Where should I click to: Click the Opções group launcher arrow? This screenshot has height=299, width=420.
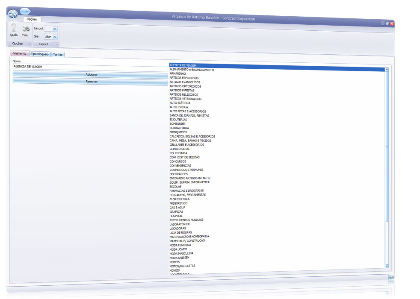[x=30, y=44]
